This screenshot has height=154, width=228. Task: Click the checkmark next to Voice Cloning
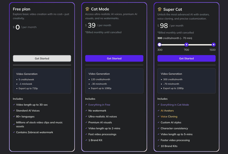(159, 116)
